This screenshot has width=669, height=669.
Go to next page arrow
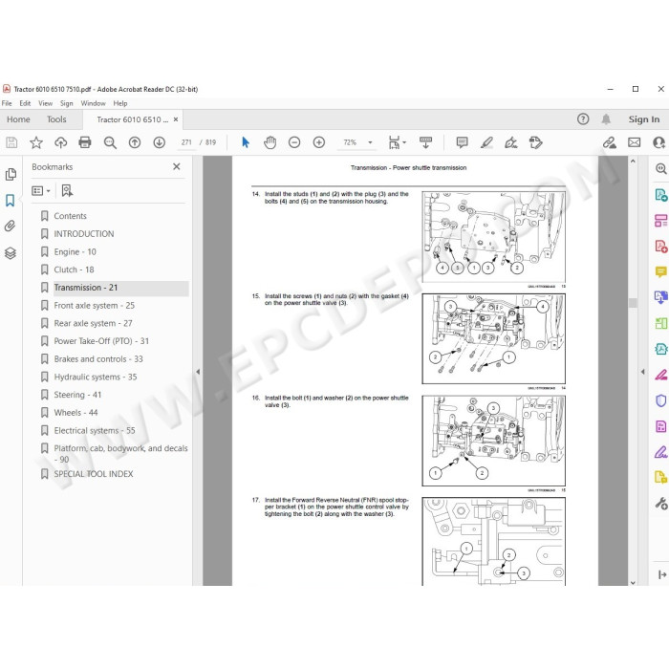160,142
